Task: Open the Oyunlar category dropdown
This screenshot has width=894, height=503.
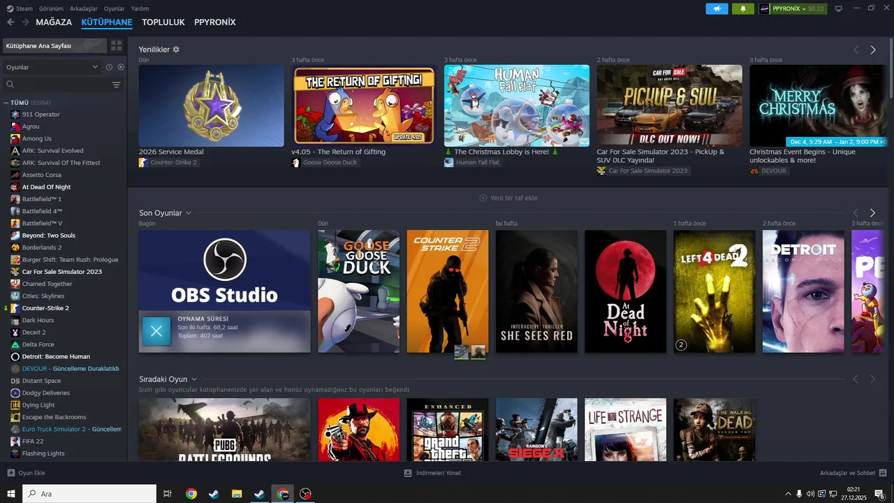Action: pyautogui.click(x=52, y=67)
